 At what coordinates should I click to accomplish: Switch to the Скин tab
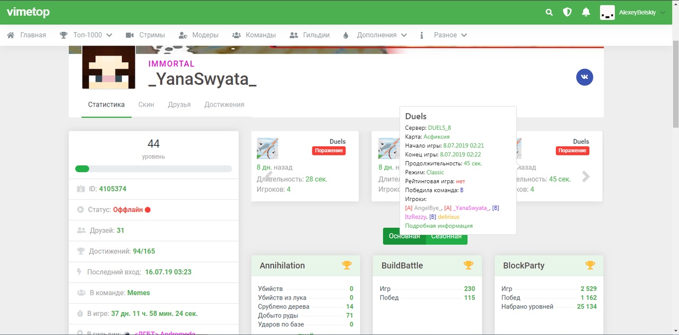[x=146, y=104]
